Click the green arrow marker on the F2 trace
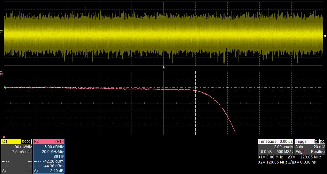This screenshot has width=327, height=174. tap(5, 87)
